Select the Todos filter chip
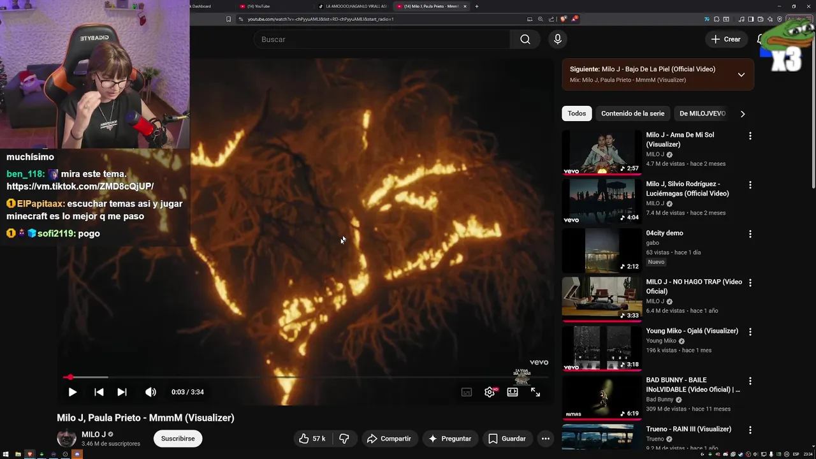This screenshot has width=816, height=459. pos(577,113)
